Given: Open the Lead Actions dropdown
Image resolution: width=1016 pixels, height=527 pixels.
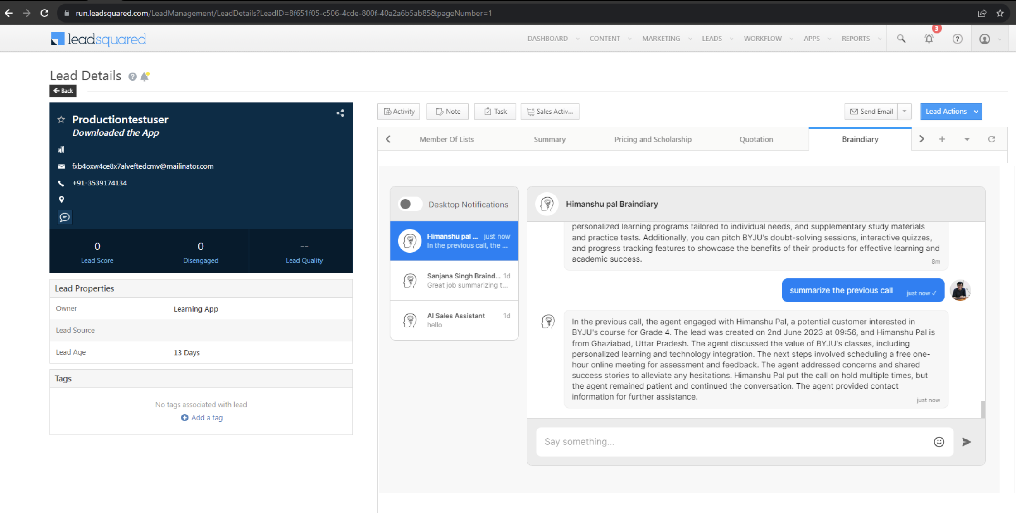Looking at the screenshot, I should click(951, 112).
